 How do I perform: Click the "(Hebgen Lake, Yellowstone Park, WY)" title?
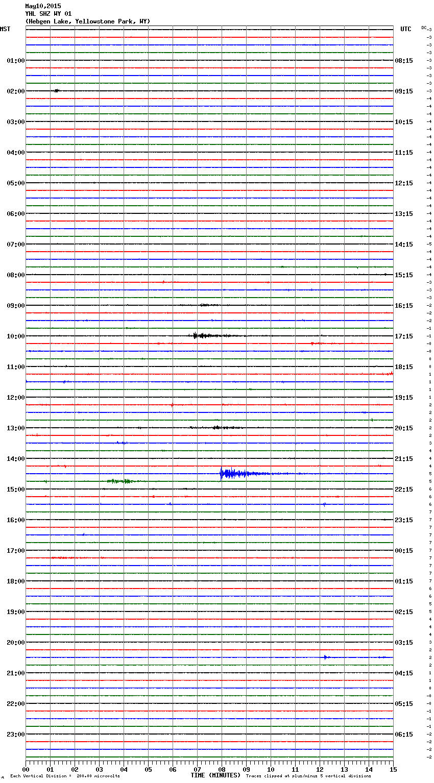click(88, 21)
